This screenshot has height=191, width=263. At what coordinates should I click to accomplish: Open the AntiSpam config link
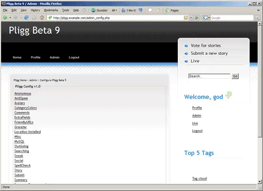click(21, 98)
